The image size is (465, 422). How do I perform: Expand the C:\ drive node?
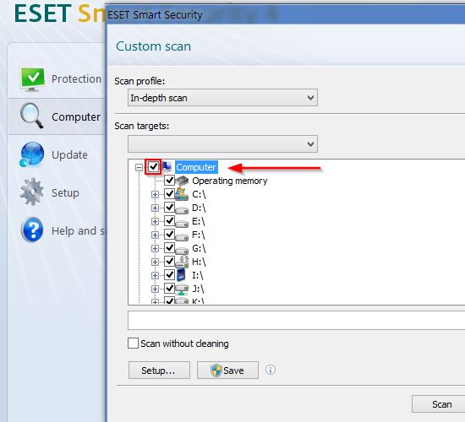(x=155, y=194)
